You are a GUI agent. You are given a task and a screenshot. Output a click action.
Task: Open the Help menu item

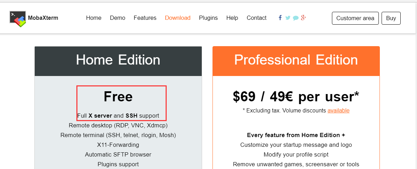click(x=232, y=18)
